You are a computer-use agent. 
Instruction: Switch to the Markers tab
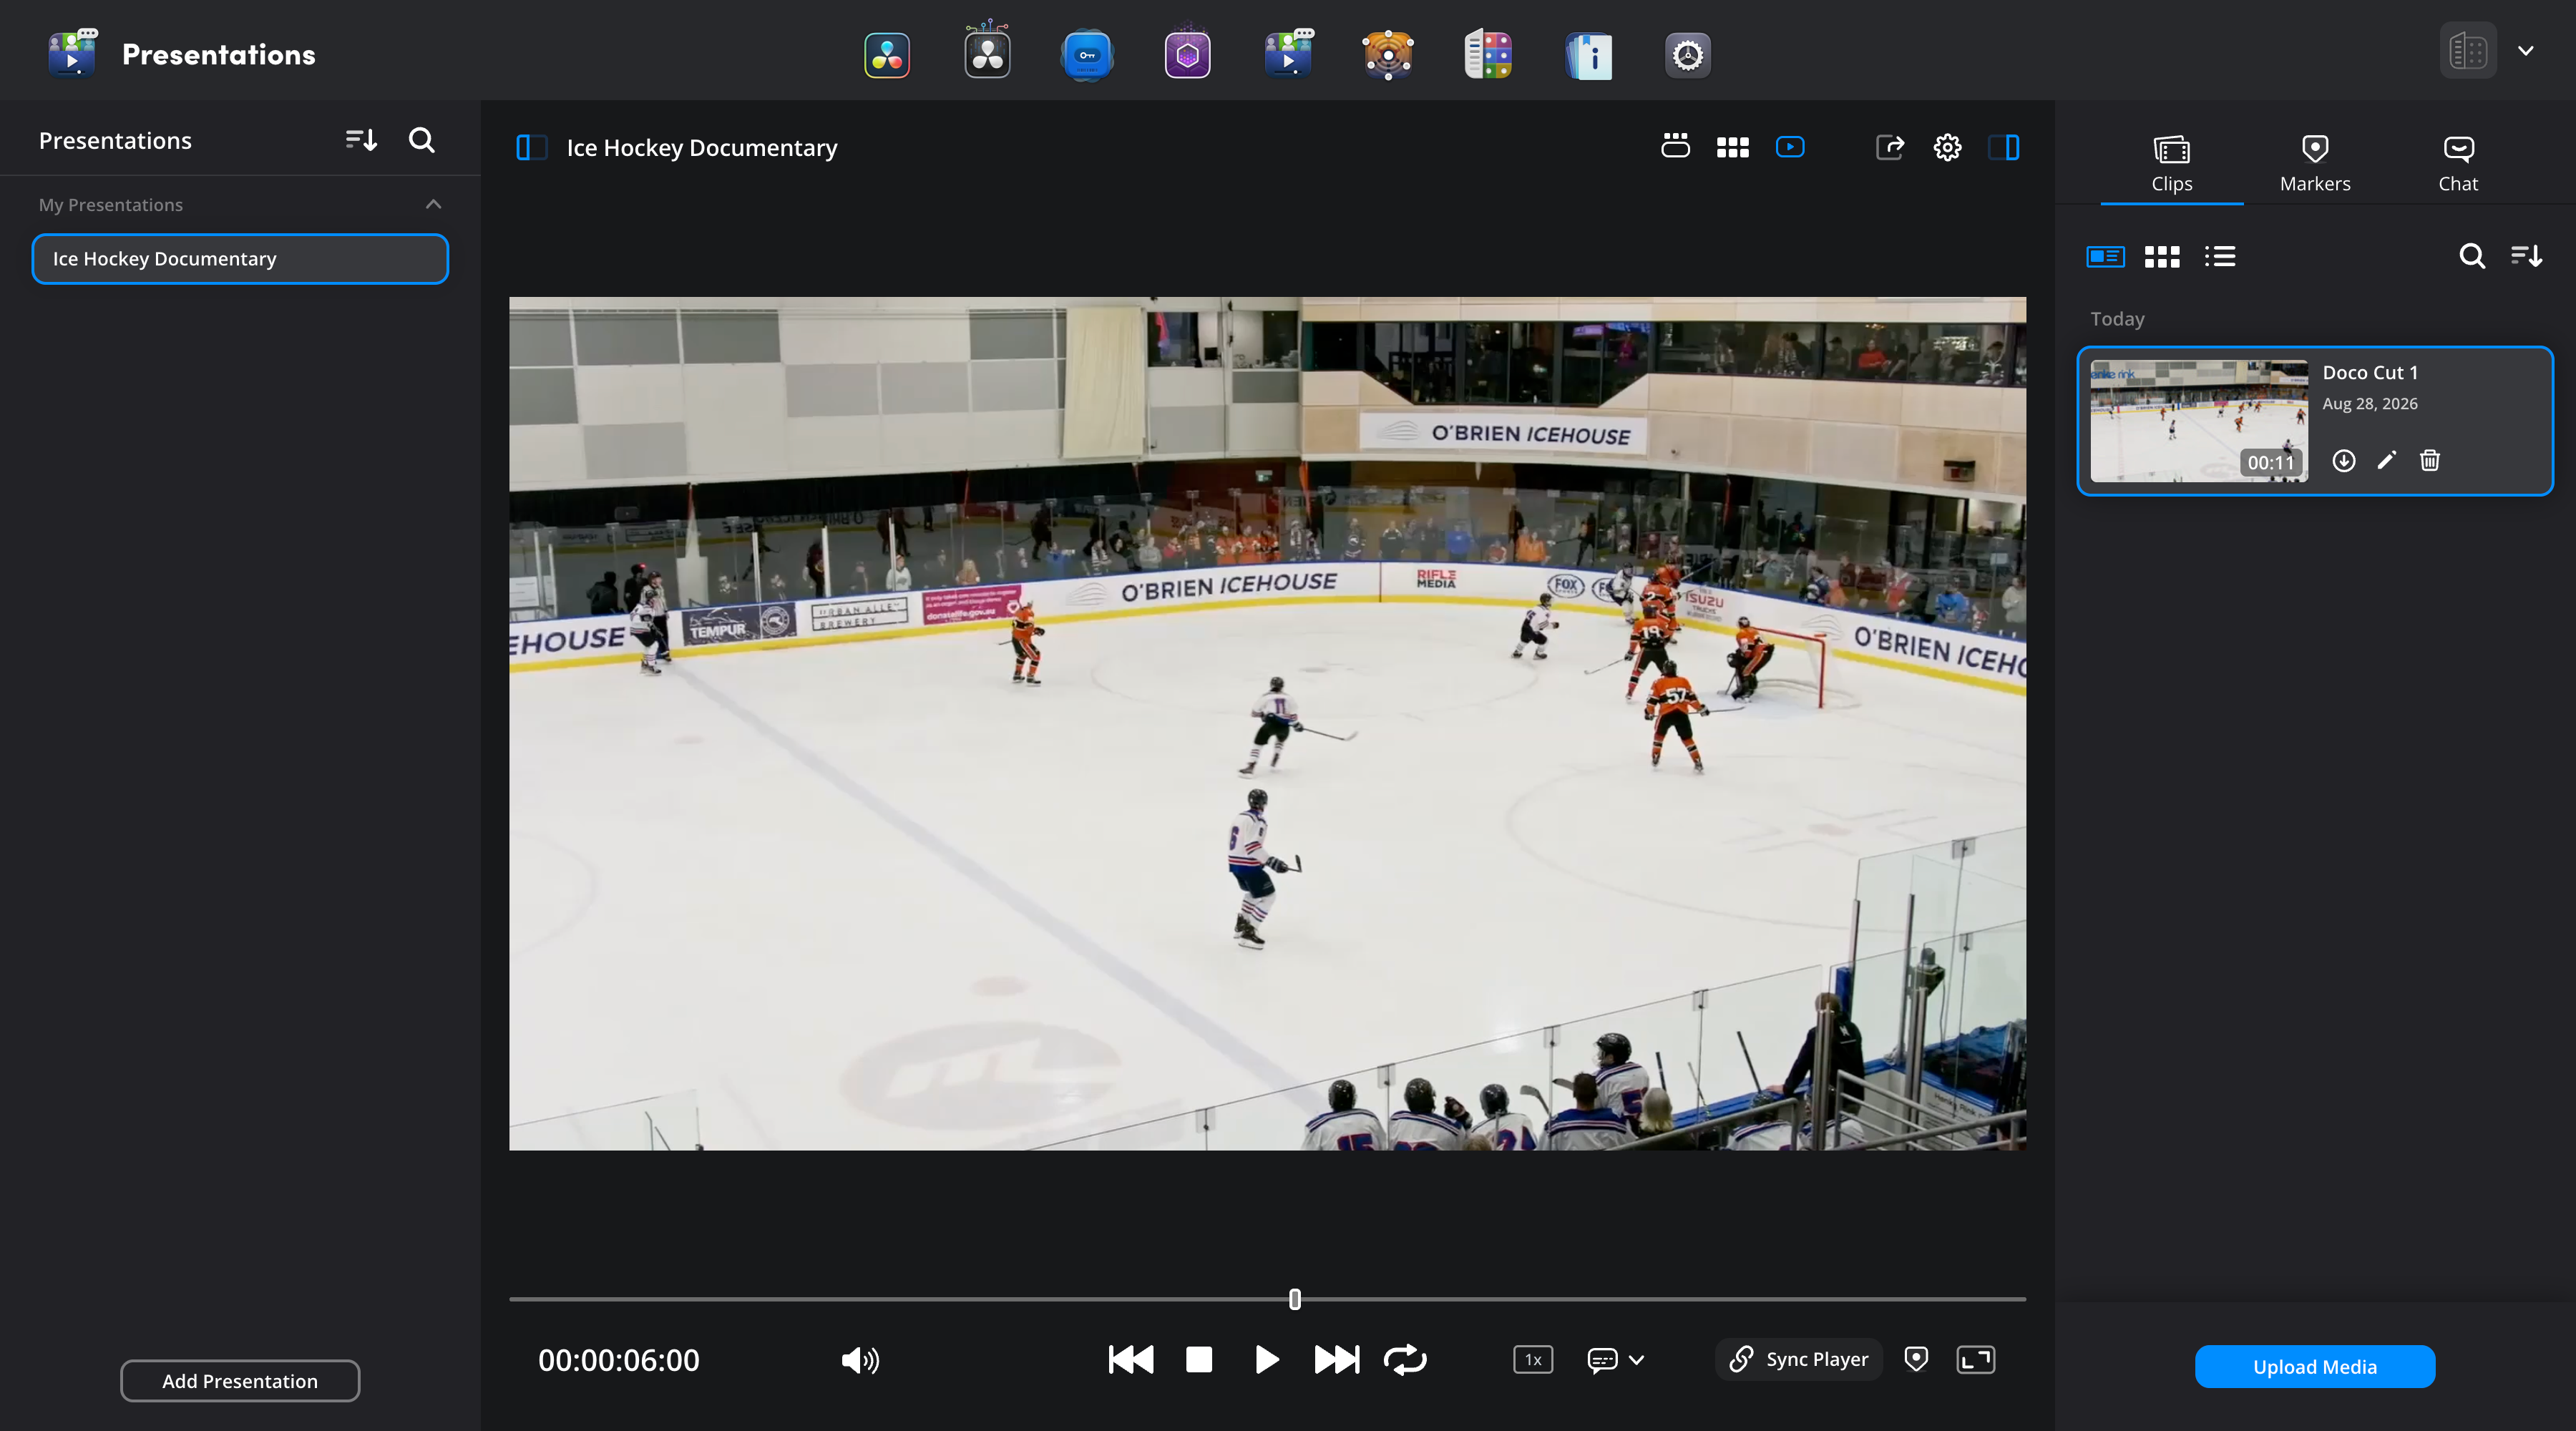coord(2315,165)
